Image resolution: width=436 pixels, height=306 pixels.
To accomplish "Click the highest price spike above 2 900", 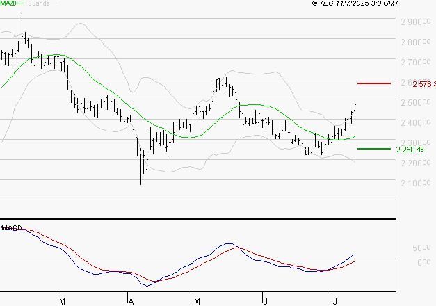I will [x=22, y=28].
